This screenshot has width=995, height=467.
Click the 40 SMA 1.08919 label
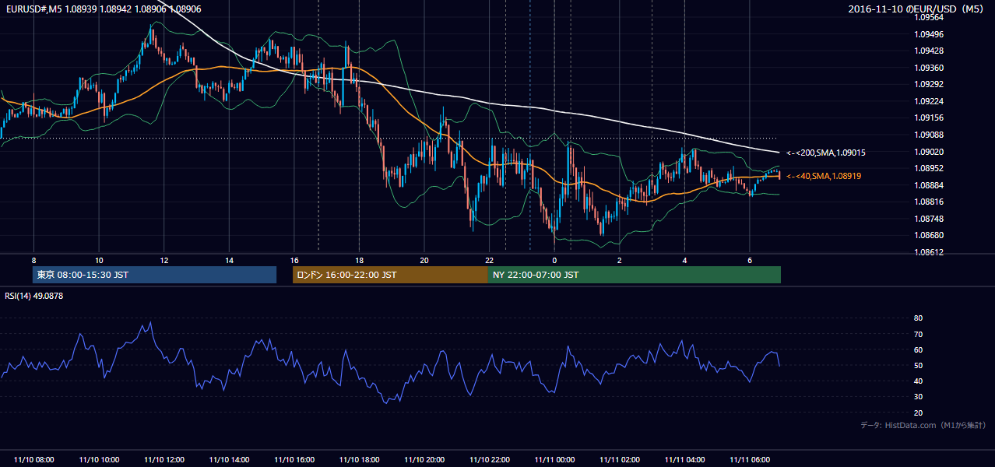pos(824,177)
